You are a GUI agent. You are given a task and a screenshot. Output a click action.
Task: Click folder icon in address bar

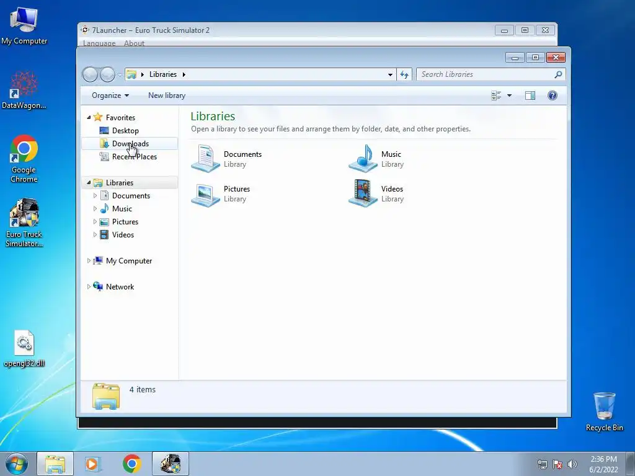tap(131, 74)
